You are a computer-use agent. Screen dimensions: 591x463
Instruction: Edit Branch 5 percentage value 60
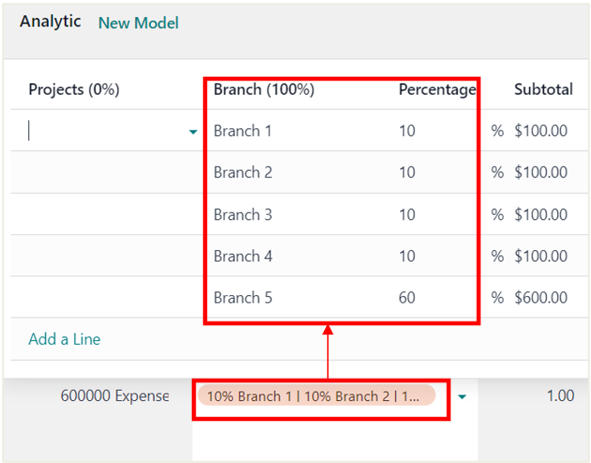pyautogui.click(x=407, y=297)
